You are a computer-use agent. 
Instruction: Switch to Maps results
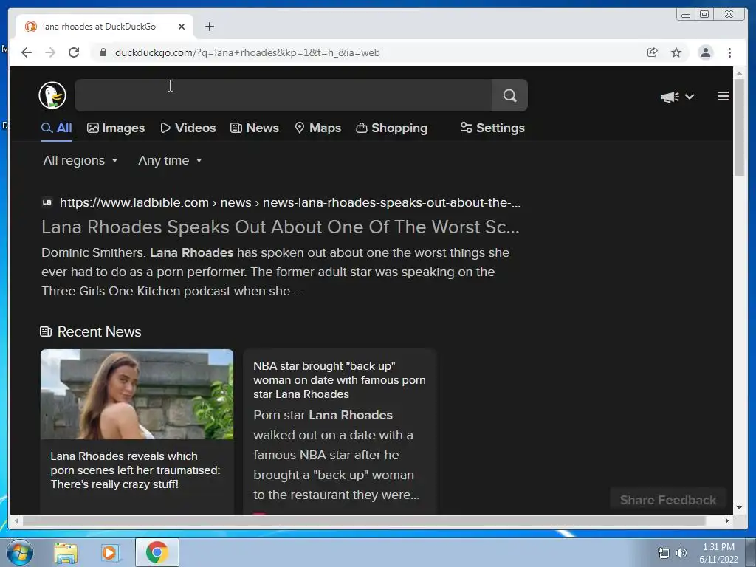(317, 128)
